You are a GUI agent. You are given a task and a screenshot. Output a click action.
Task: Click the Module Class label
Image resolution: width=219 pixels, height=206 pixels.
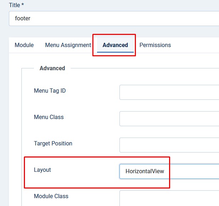pyautogui.click(x=51, y=196)
